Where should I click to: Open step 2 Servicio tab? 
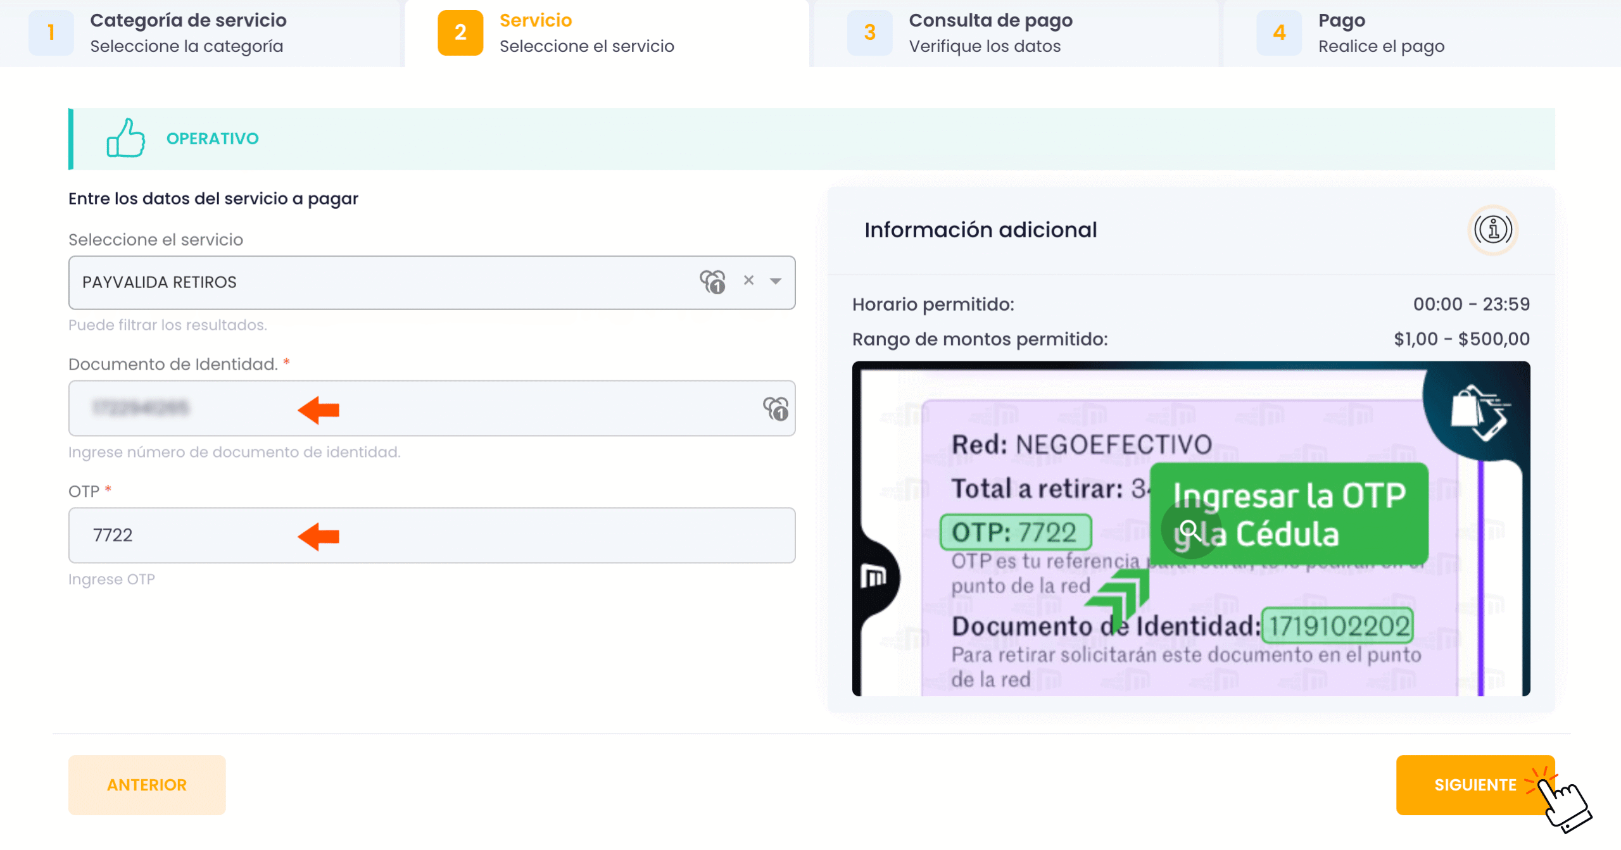pyautogui.click(x=607, y=33)
